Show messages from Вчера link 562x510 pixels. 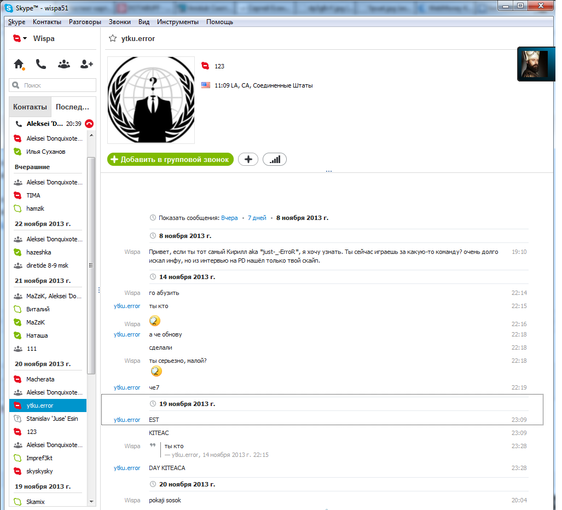pyautogui.click(x=229, y=218)
